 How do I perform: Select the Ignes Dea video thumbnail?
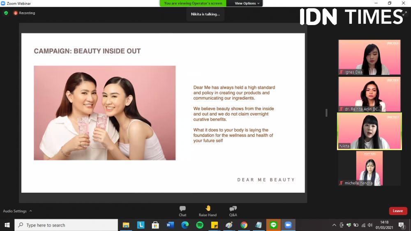click(369, 57)
